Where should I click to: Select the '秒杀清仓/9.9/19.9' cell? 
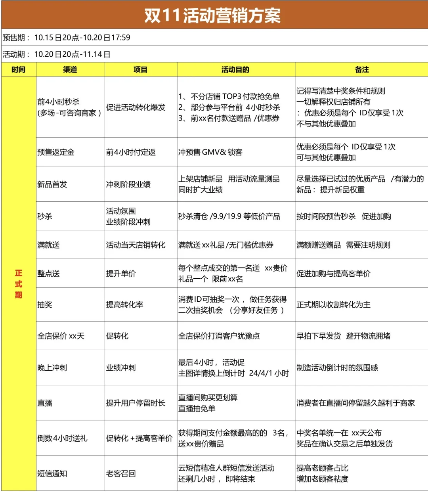point(236,216)
